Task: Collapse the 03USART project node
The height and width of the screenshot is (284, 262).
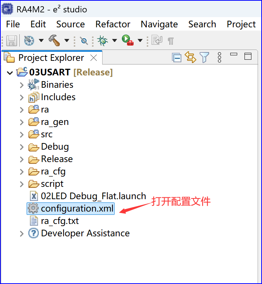Action: (10, 73)
